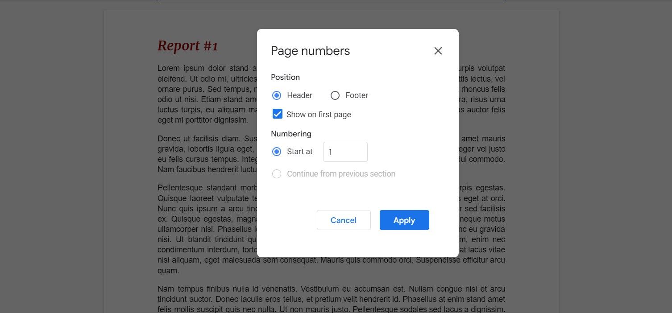This screenshot has width=672, height=313.
Task: Select Header as page number position
Action: 277,95
